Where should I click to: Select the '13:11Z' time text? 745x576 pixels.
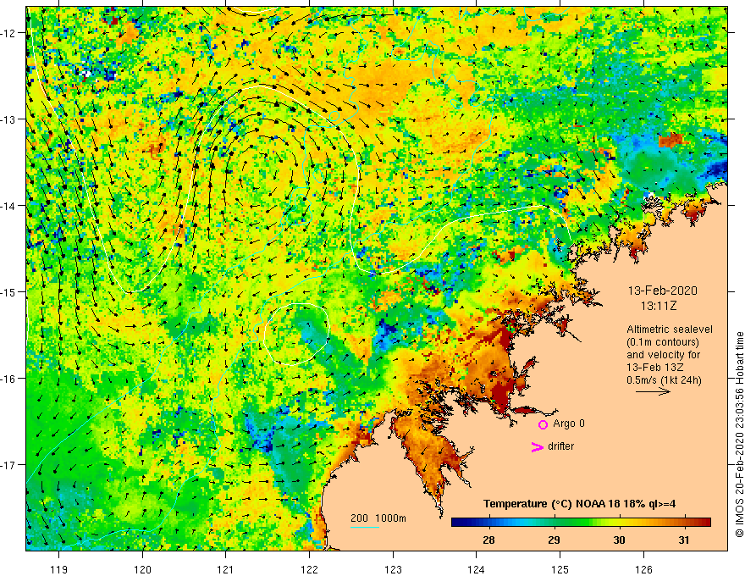[658, 307]
